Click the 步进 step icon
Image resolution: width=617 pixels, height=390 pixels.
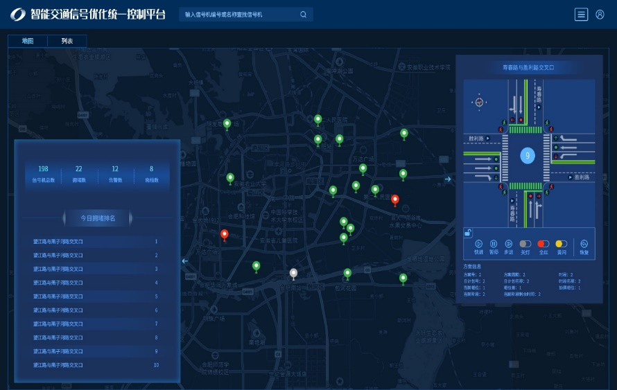[508, 244]
